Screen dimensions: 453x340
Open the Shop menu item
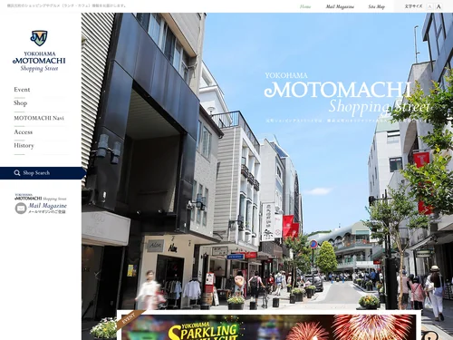point(21,103)
